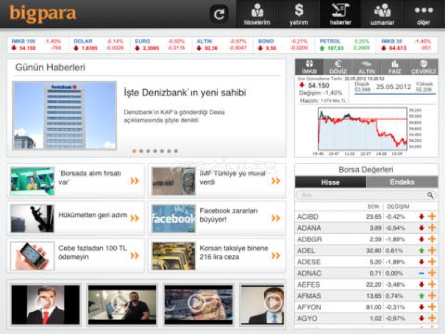Click the bigpara logo
The height and width of the screenshot is (334, 445).
[x=43, y=13]
